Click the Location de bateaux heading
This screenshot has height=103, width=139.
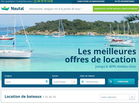(x=23, y=97)
